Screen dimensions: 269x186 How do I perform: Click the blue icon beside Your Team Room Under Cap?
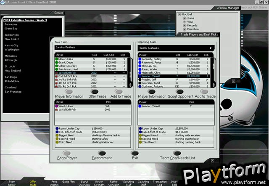pos(57,128)
